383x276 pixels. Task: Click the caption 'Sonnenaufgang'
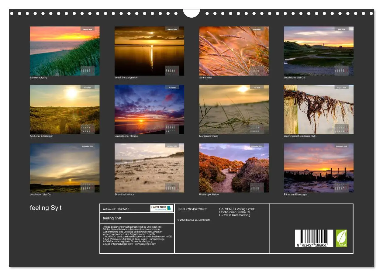pos(39,78)
